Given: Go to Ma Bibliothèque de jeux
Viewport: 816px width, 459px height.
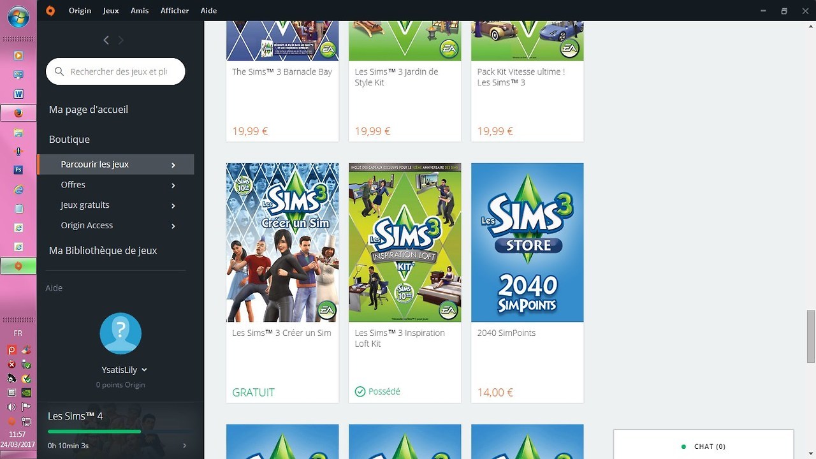Looking at the screenshot, I should click(103, 251).
